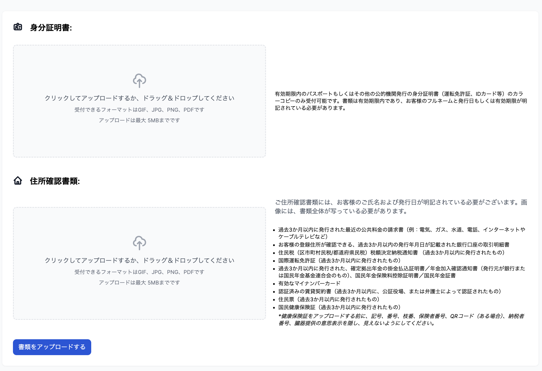
Task: Click the cloud upload icon in the address document area
Action: [139, 243]
